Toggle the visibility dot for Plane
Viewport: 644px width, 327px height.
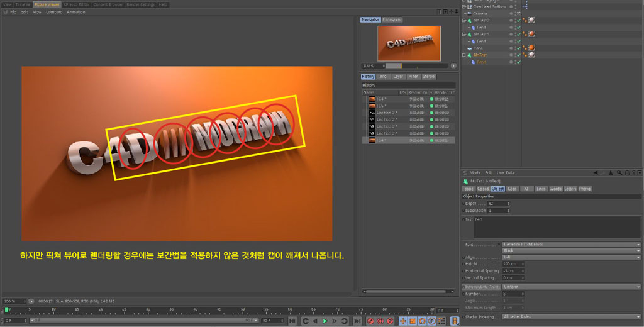[511, 48]
